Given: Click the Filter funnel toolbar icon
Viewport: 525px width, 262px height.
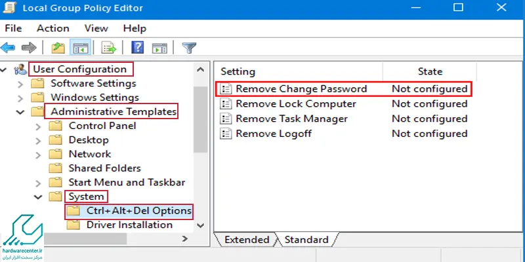Looking at the screenshot, I should [x=189, y=48].
